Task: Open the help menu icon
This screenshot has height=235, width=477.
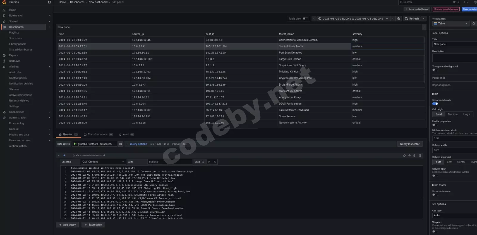Action: (x=475, y=2)
